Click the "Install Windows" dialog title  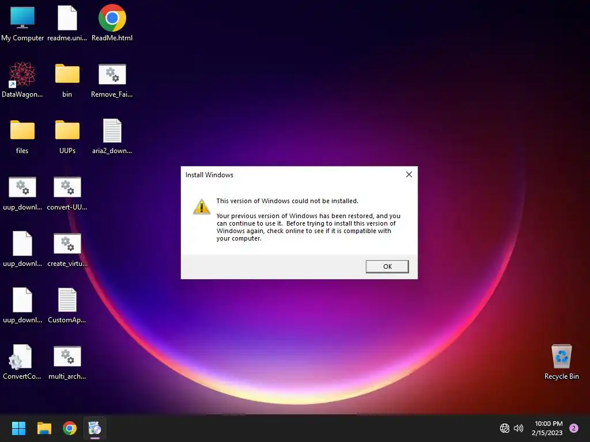pyautogui.click(x=209, y=175)
